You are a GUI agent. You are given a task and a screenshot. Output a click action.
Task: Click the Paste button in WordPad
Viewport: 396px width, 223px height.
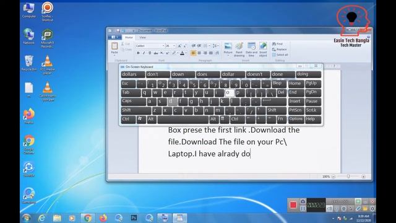(x=114, y=48)
